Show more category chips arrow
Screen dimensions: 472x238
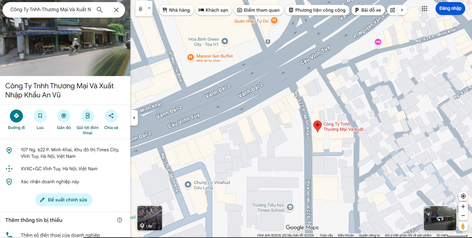coord(402,10)
